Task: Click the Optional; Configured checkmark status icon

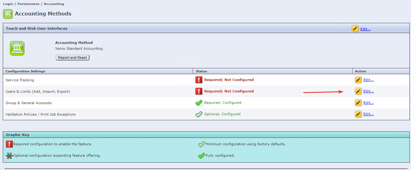Action: pos(199,114)
